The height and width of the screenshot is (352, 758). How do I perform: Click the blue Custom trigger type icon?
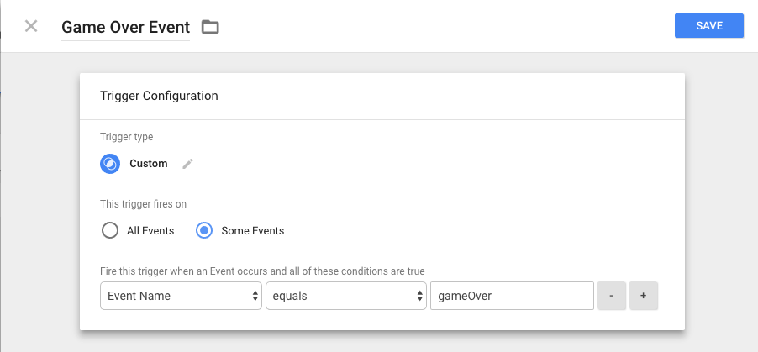[x=110, y=164]
